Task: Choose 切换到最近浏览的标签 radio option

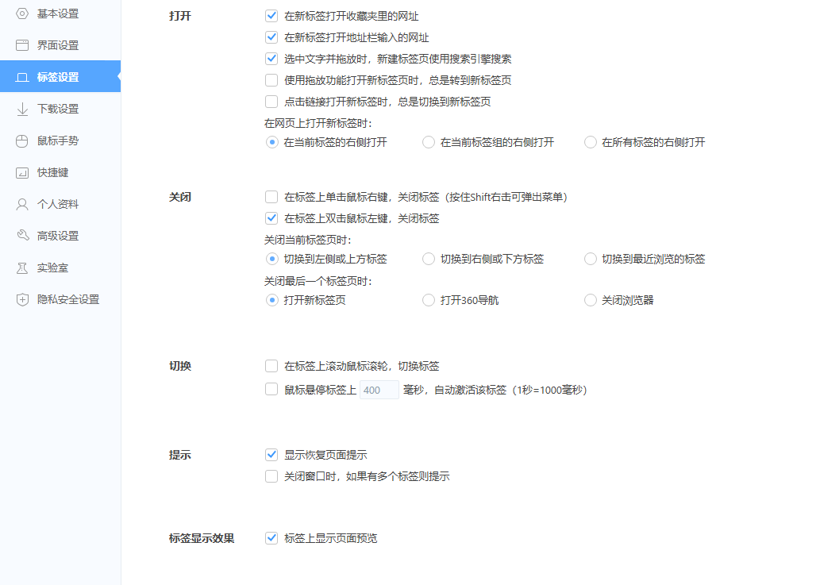Action: [591, 259]
